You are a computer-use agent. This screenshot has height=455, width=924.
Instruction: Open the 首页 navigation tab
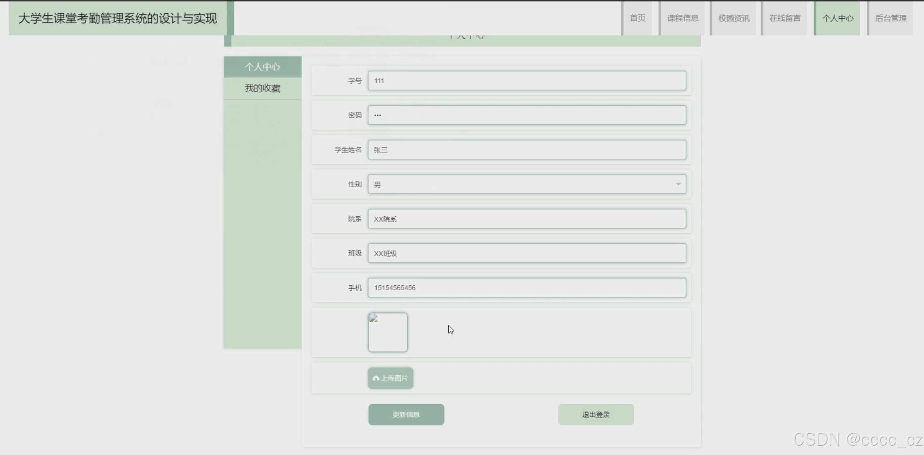point(637,18)
